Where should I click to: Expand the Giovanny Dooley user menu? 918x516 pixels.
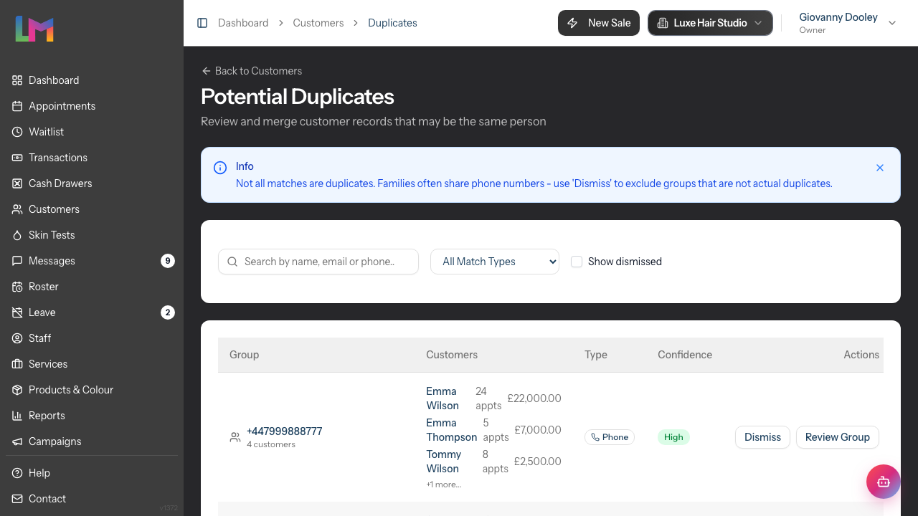tap(848, 23)
